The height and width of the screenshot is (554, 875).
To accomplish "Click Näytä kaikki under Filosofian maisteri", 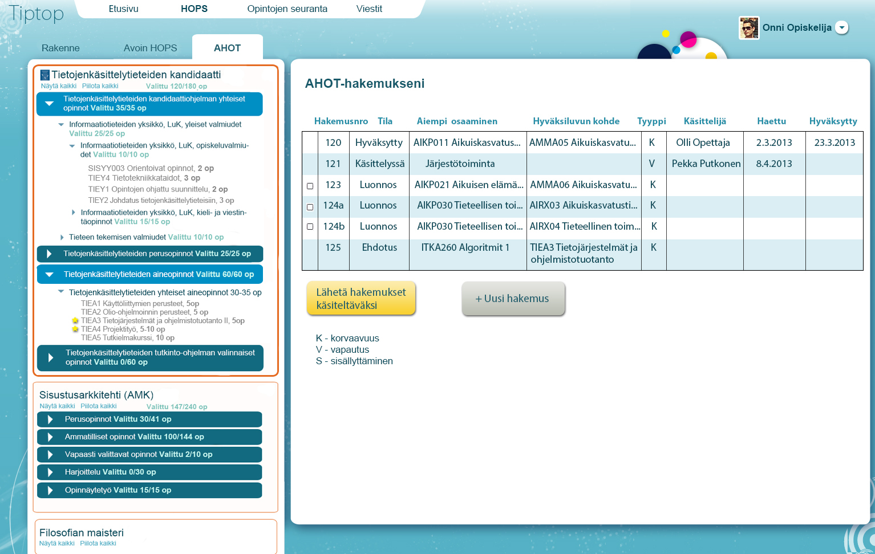I will point(57,543).
